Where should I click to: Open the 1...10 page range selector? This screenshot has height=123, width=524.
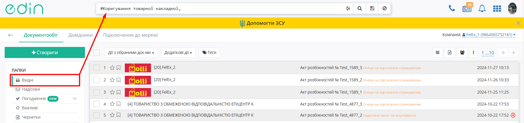pyautogui.click(x=488, y=53)
